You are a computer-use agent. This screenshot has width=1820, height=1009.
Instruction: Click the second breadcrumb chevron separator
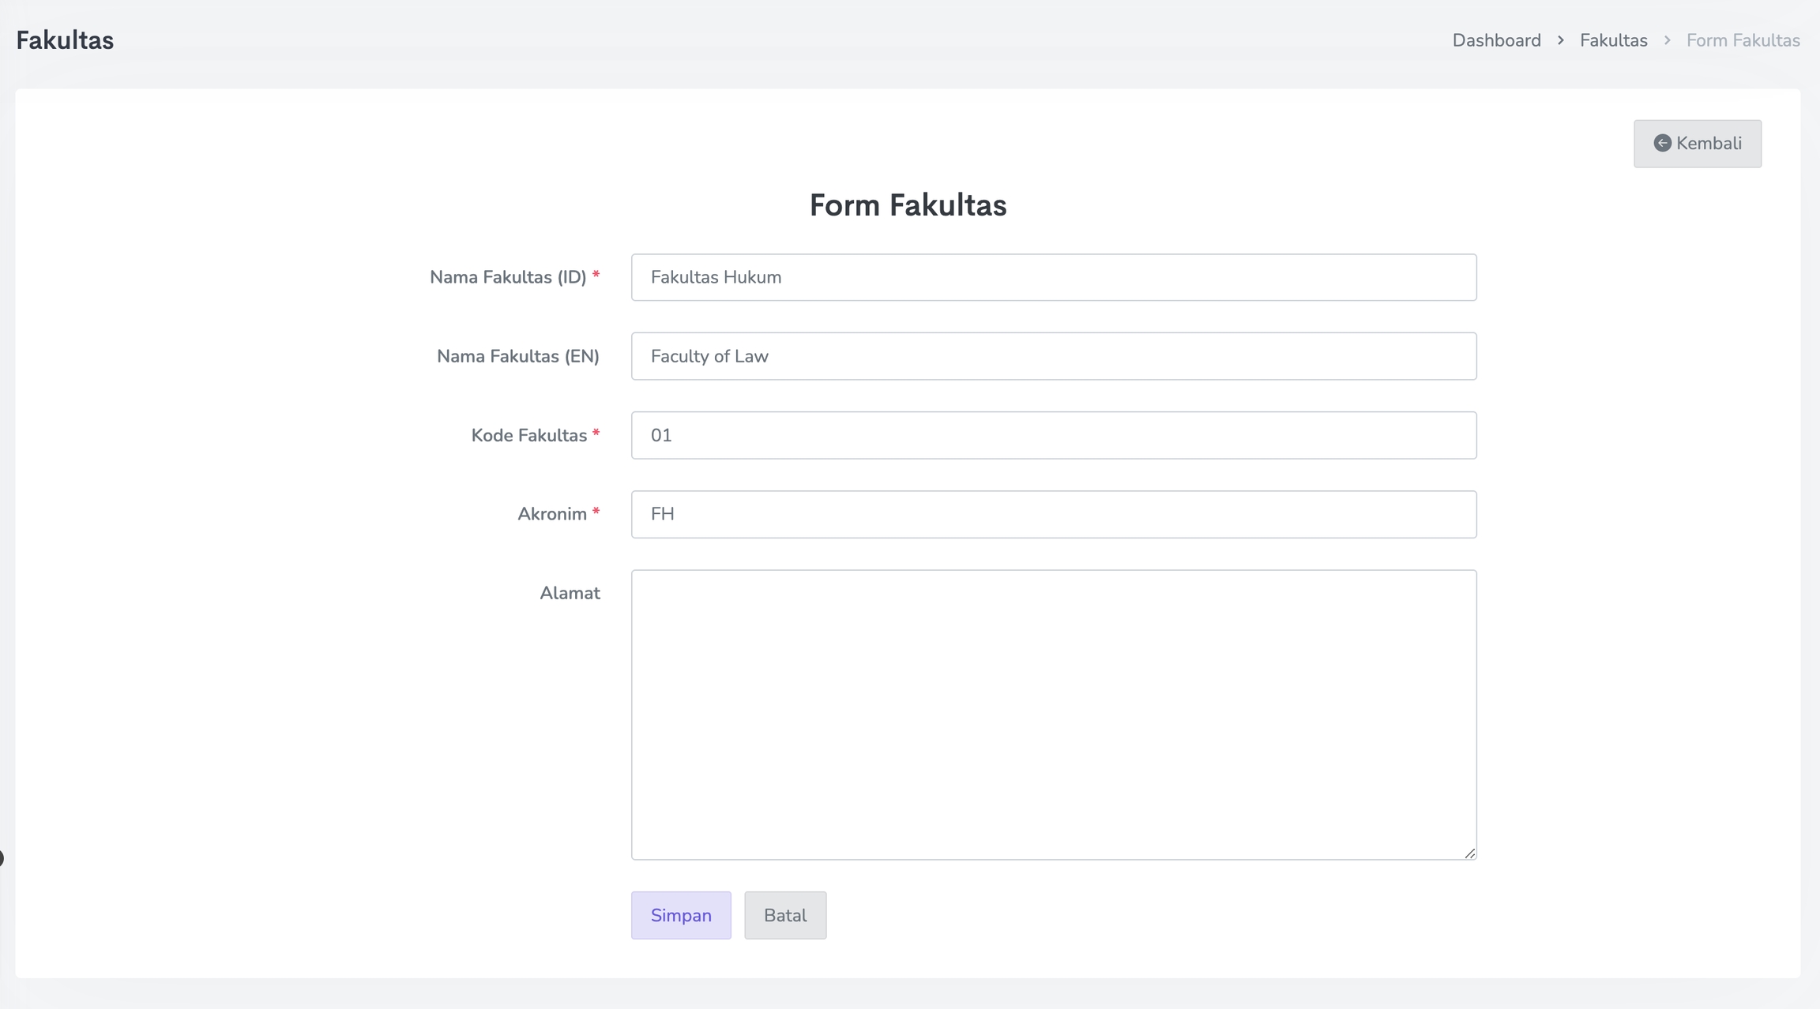coord(1667,40)
